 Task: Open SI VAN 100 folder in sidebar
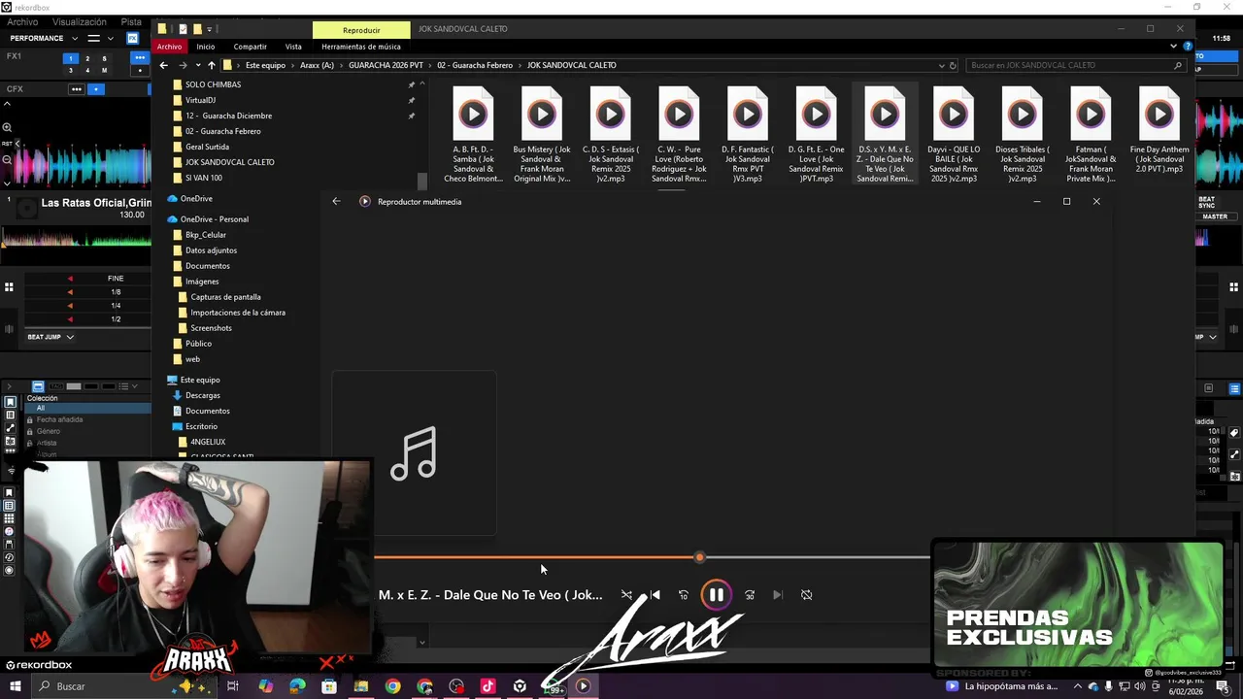(203, 178)
